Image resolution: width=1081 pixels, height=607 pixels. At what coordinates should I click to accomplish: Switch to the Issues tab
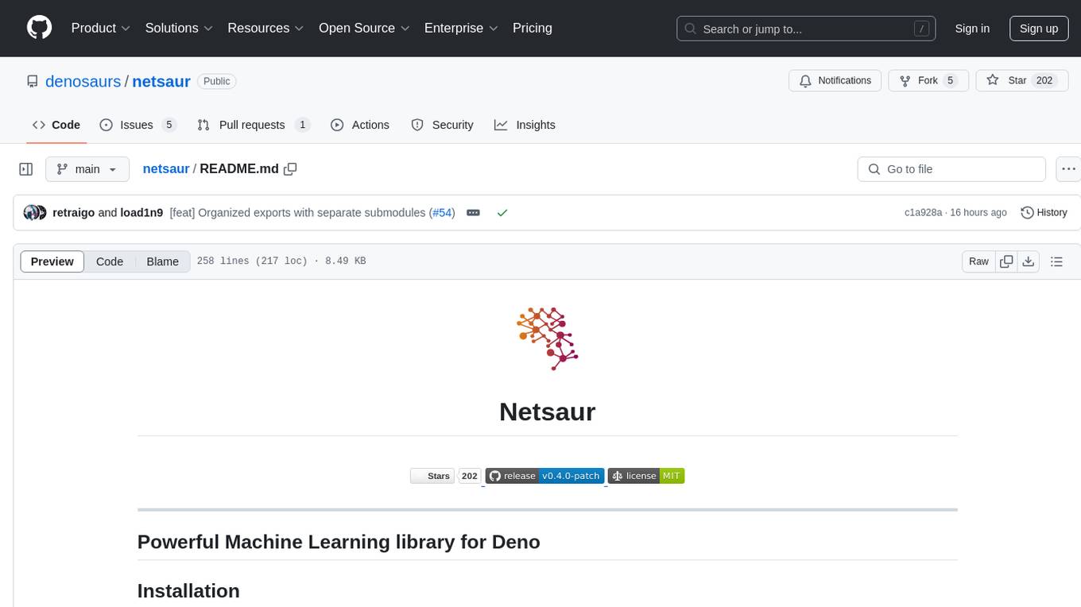click(138, 125)
